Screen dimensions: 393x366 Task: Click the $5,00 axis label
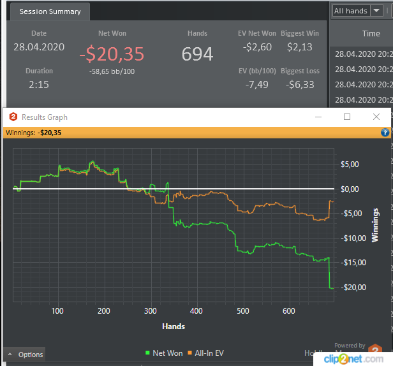pos(350,165)
